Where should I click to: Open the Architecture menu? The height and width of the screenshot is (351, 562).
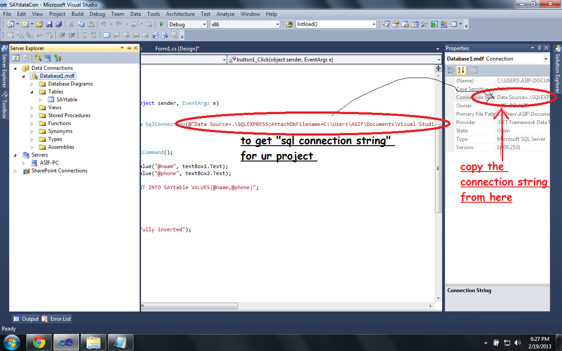pyautogui.click(x=180, y=14)
